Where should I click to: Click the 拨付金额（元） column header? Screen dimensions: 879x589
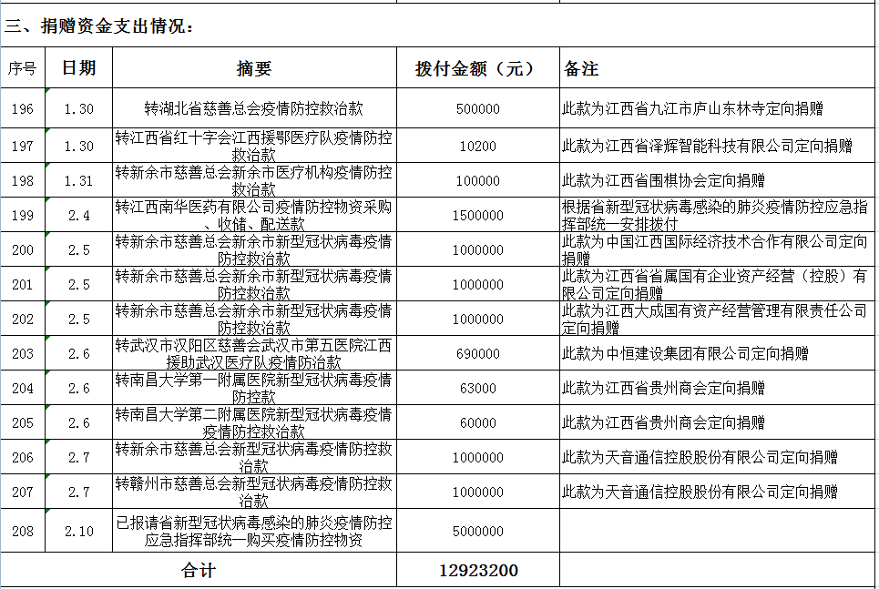point(477,68)
